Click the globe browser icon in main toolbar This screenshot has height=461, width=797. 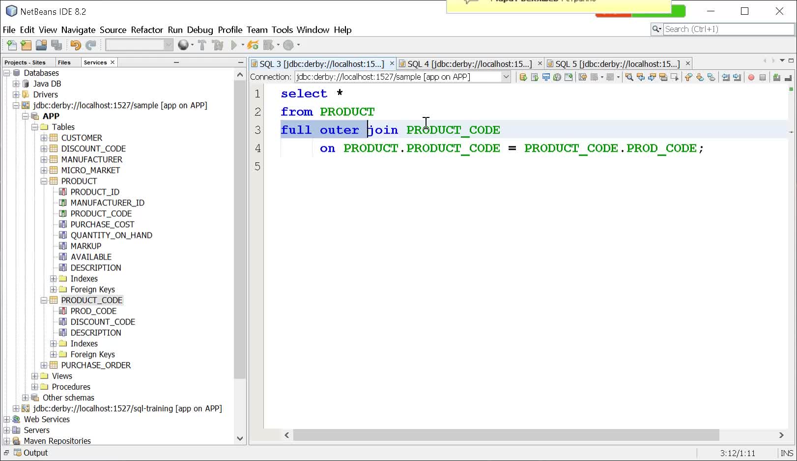pyautogui.click(x=183, y=45)
